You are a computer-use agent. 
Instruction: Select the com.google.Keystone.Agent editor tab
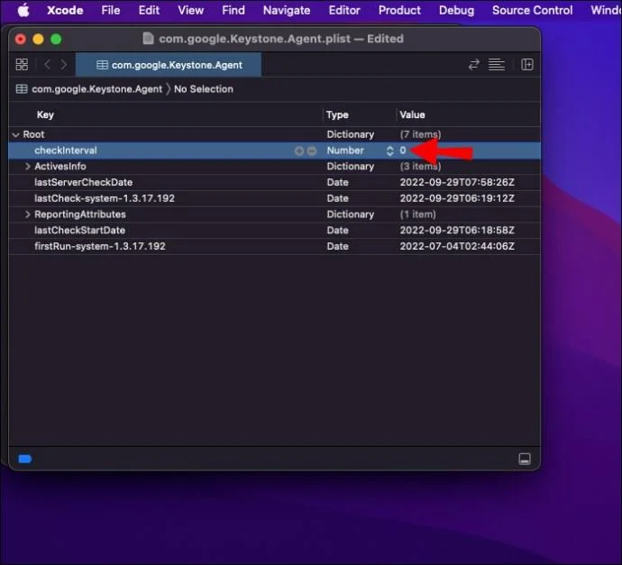(169, 65)
